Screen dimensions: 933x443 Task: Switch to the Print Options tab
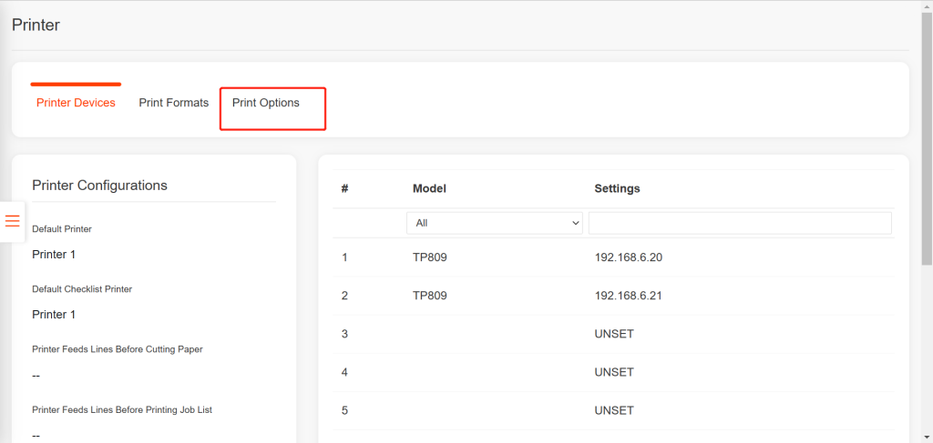pyautogui.click(x=266, y=103)
